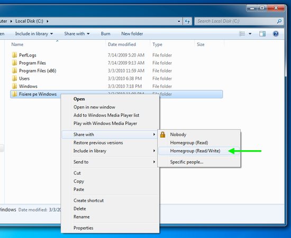
Task: Share with Nobody
Action: pyautogui.click(x=199, y=134)
